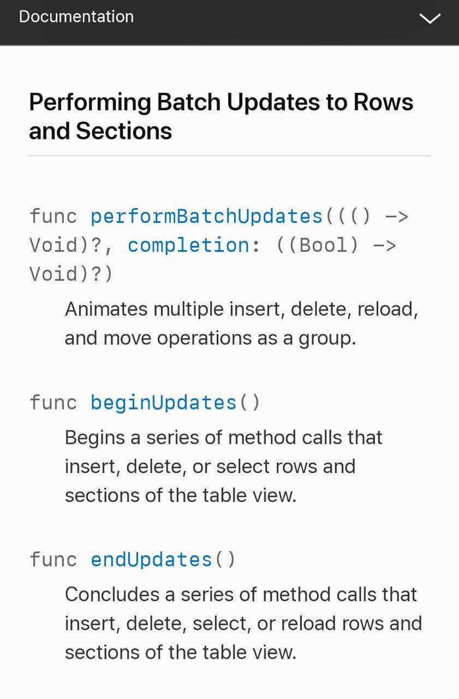459x699 pixels.
Task: Open the performBatchUpdates method link
Action: [207, 216]
